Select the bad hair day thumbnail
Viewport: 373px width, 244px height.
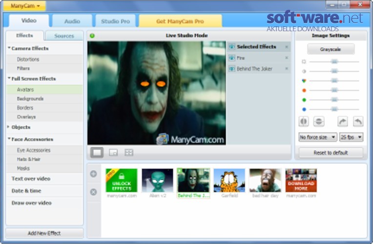(x=265, y=180)
